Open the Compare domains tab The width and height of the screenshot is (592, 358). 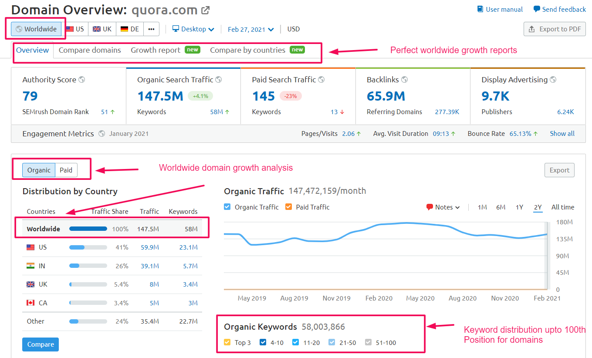coord(90,50)
